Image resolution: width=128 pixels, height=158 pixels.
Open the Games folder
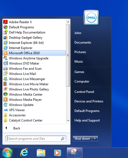(x=79, y=72)
